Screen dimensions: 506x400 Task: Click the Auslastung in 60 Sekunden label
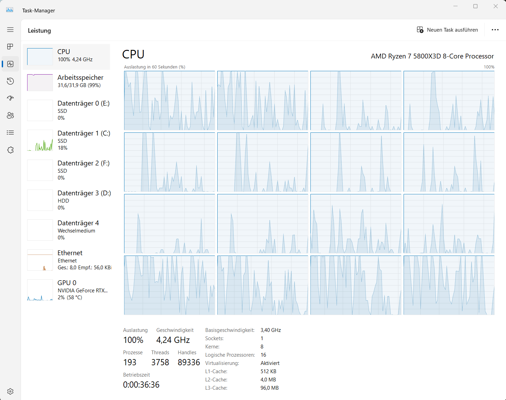[155, 67]
